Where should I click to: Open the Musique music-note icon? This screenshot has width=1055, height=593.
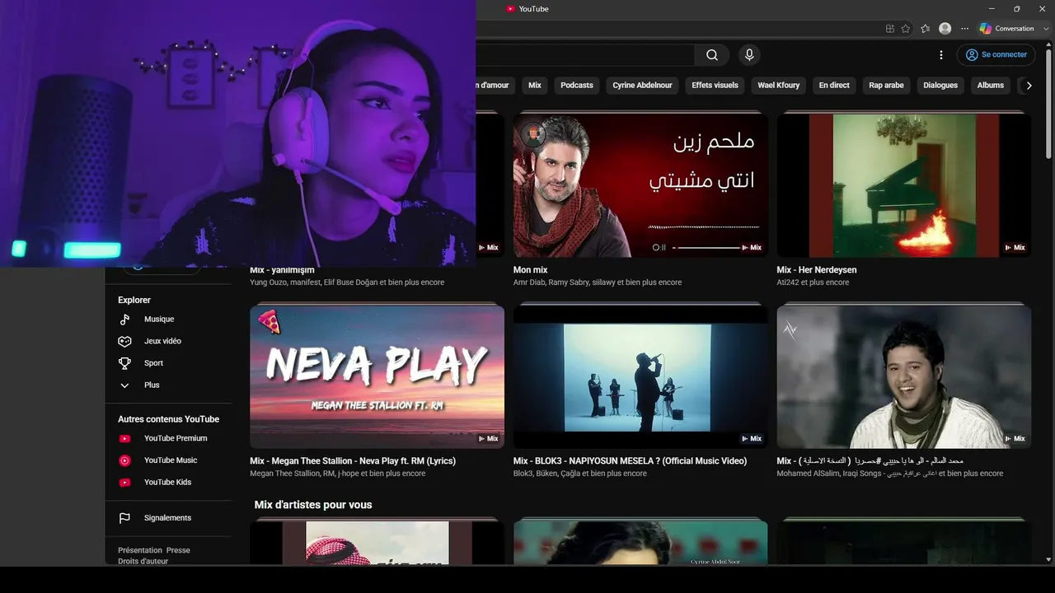[x=124, y=320]
